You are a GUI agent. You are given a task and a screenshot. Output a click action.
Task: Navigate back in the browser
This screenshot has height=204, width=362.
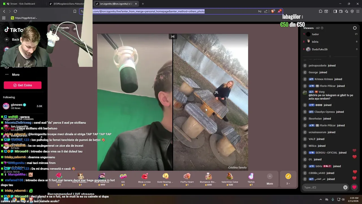[4, 11]
